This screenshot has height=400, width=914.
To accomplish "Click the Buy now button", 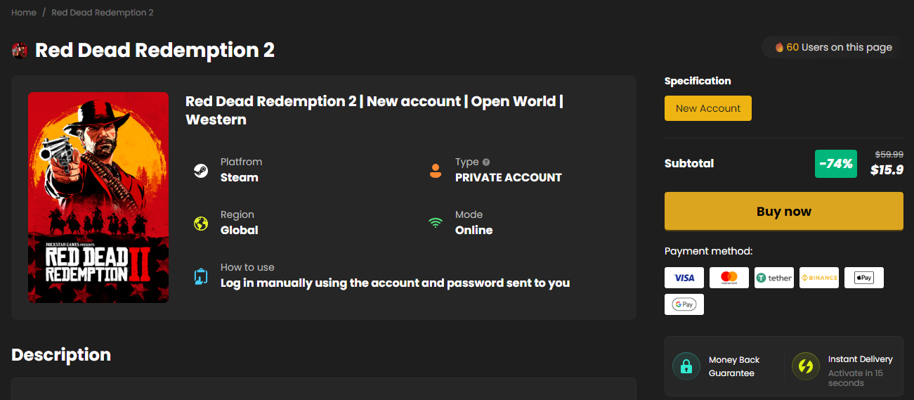I will click(784, 212).
